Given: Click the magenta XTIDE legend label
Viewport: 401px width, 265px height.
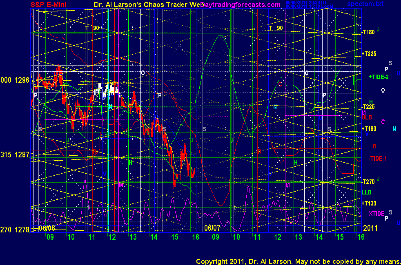Looking at the screenshot, I should pyautogui.click(x=376, y=214).
